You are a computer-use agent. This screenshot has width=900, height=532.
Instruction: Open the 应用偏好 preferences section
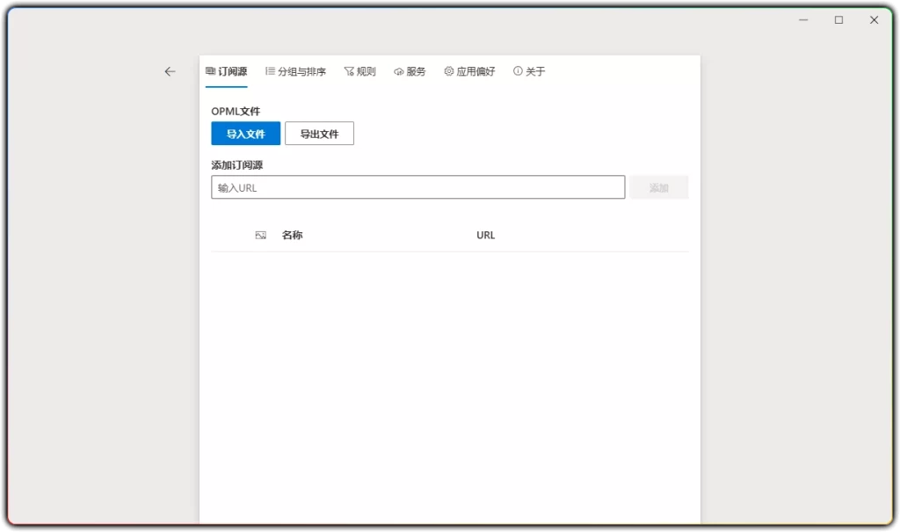pos(468,71)
